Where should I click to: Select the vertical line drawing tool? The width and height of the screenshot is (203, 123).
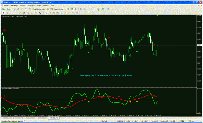12,13
